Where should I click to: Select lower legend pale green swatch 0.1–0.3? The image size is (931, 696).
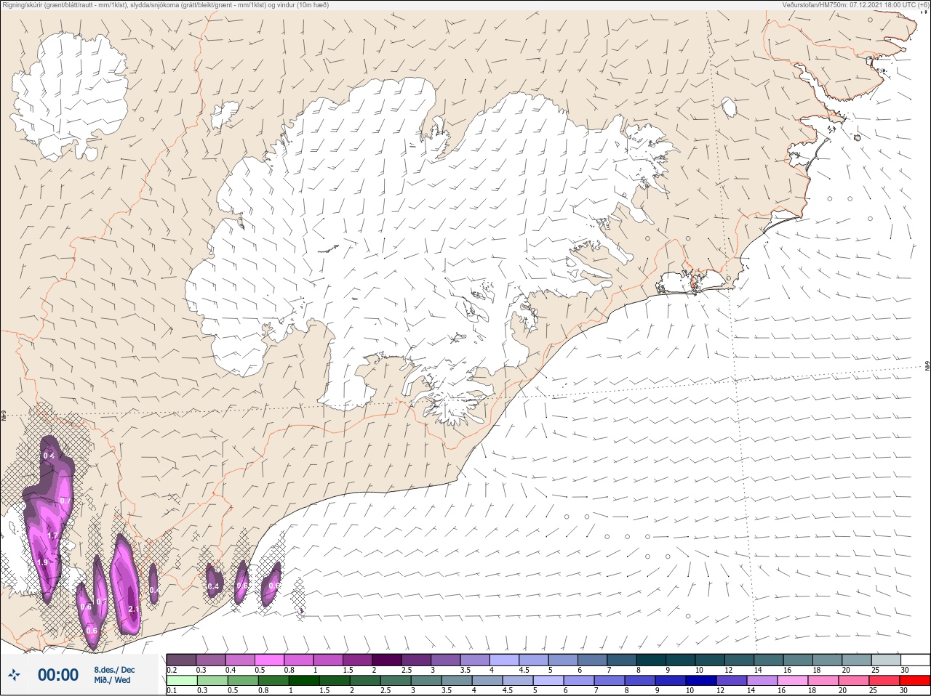point(181,681)
